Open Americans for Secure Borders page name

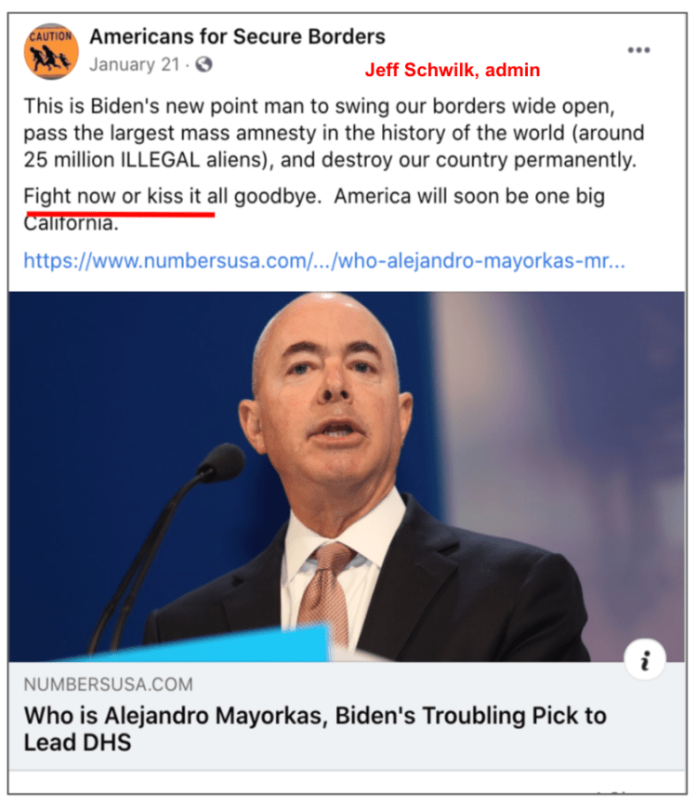(237, 36)
